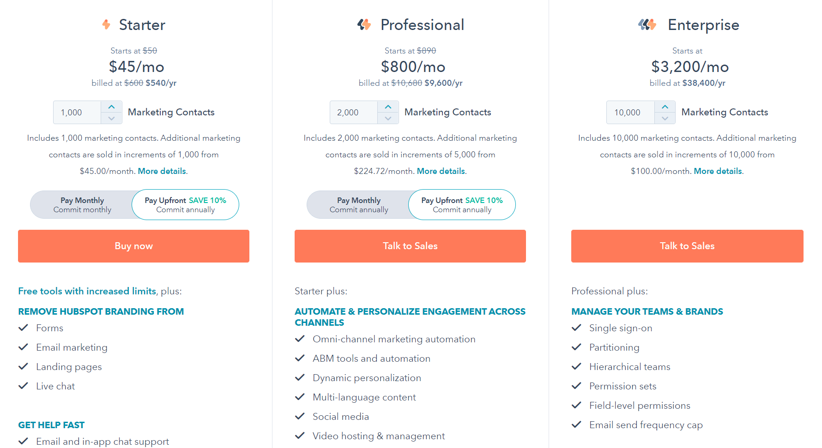
Task: Click the checkmark next to Live chat
Action: point(23,386)
